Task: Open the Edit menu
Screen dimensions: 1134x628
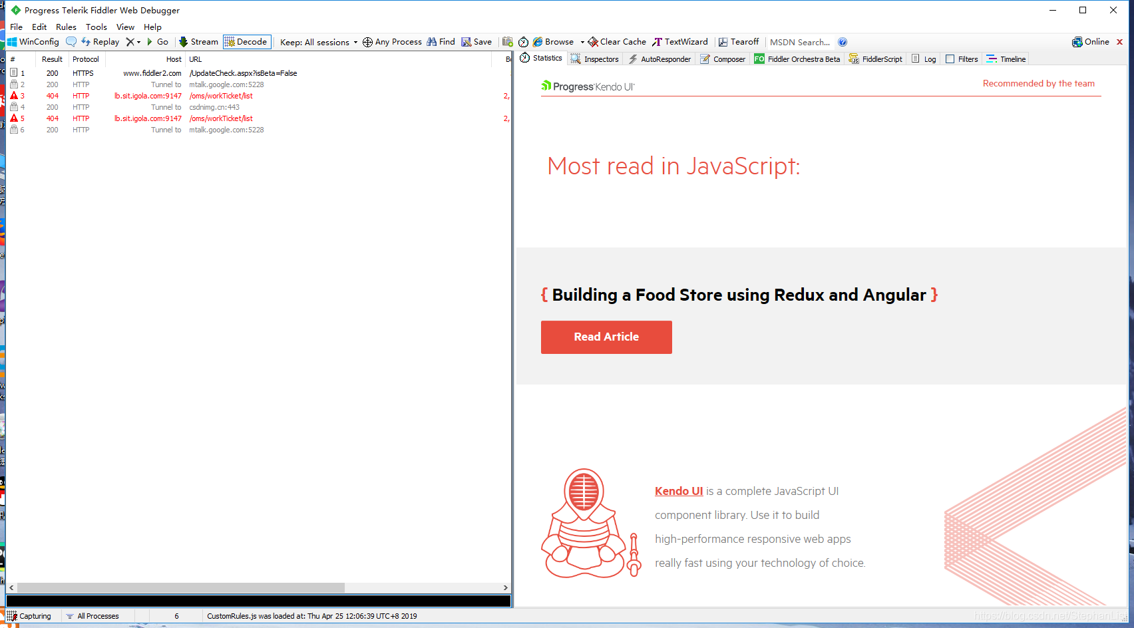Action: pyautogui.click(x=39, y=27)
